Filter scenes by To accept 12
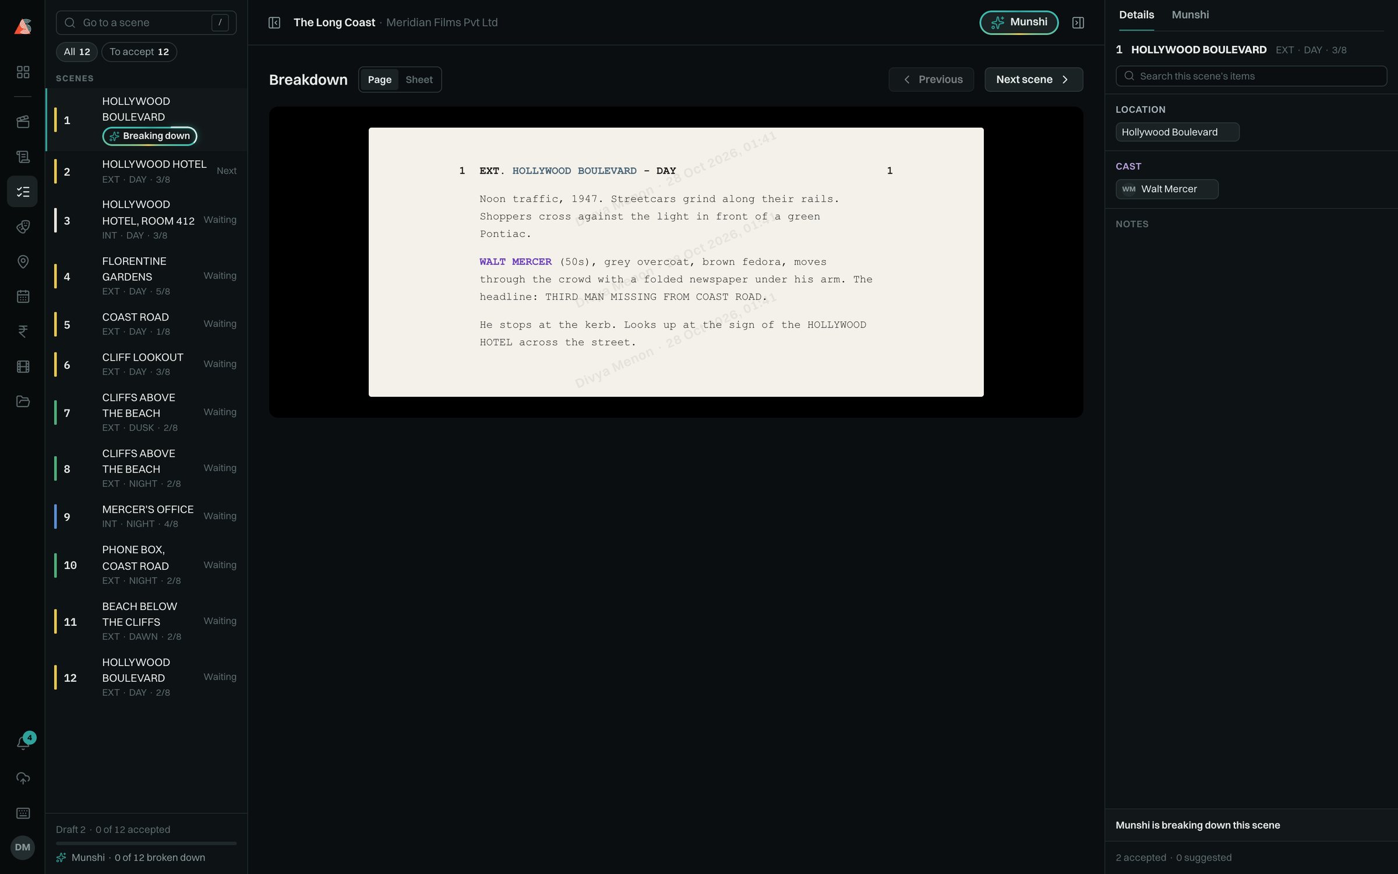 tap(139, 52)
